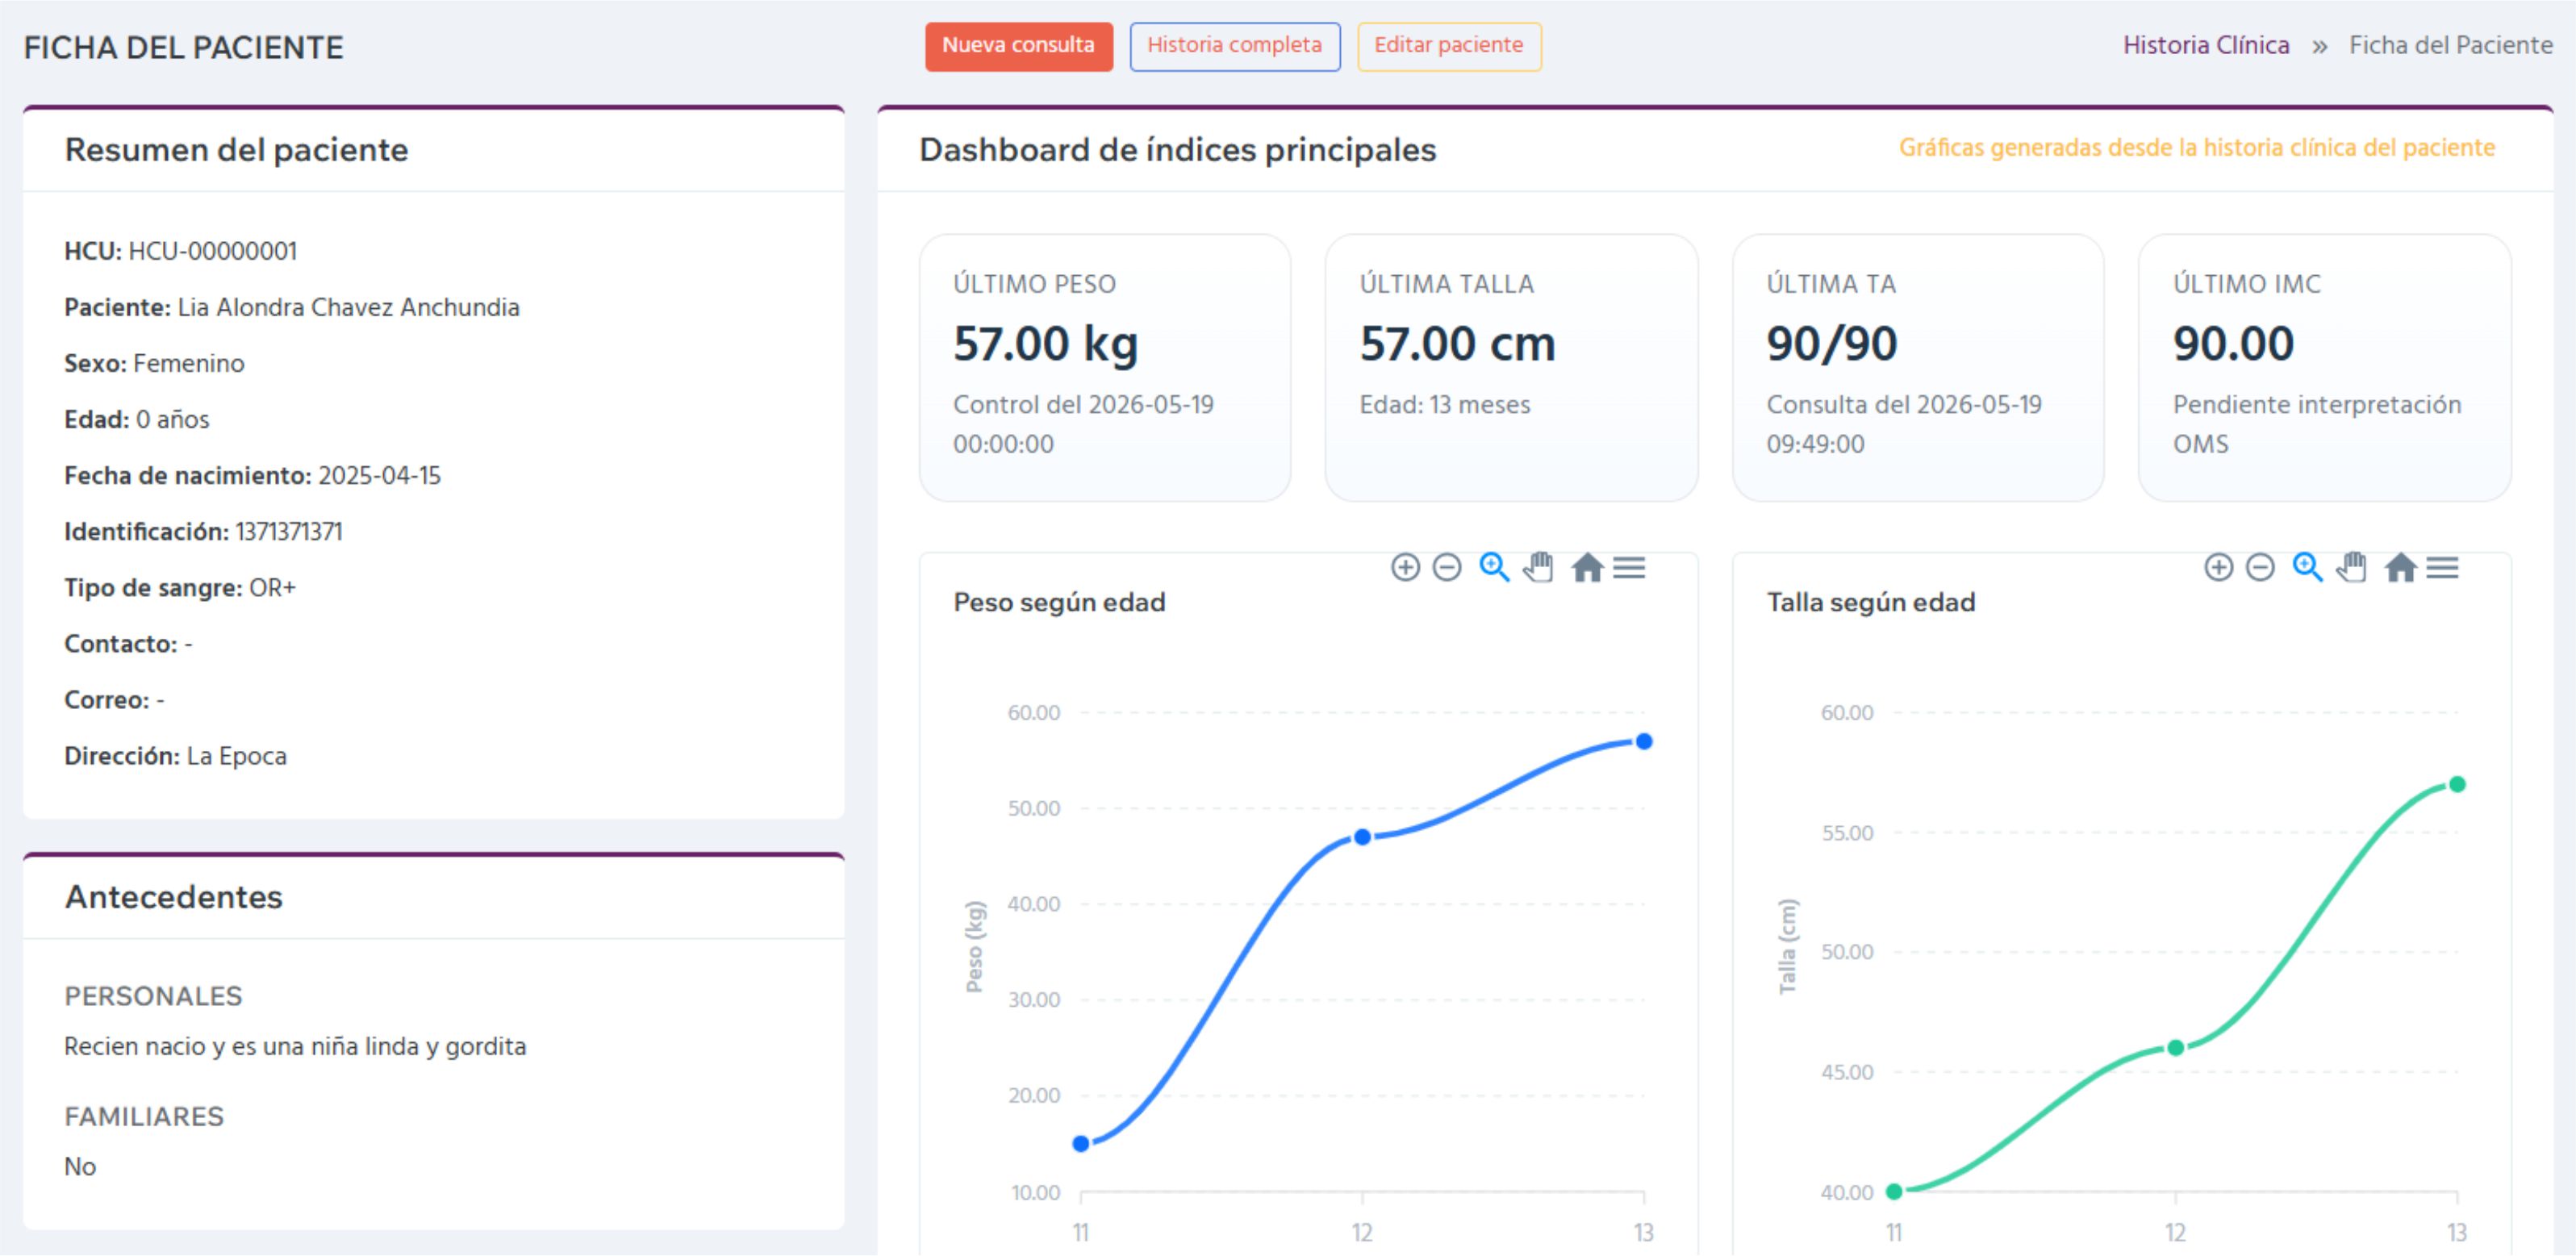This screenshot has height=1256, width=2576.
Task: Open hamburger menu of Peso según edad chart
Action: tap(1629, 568)
